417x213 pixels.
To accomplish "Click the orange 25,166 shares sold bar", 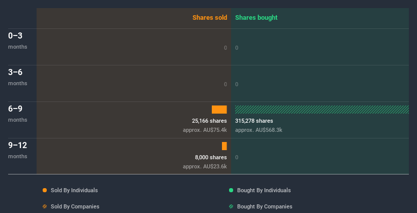I will coord(219,110).
